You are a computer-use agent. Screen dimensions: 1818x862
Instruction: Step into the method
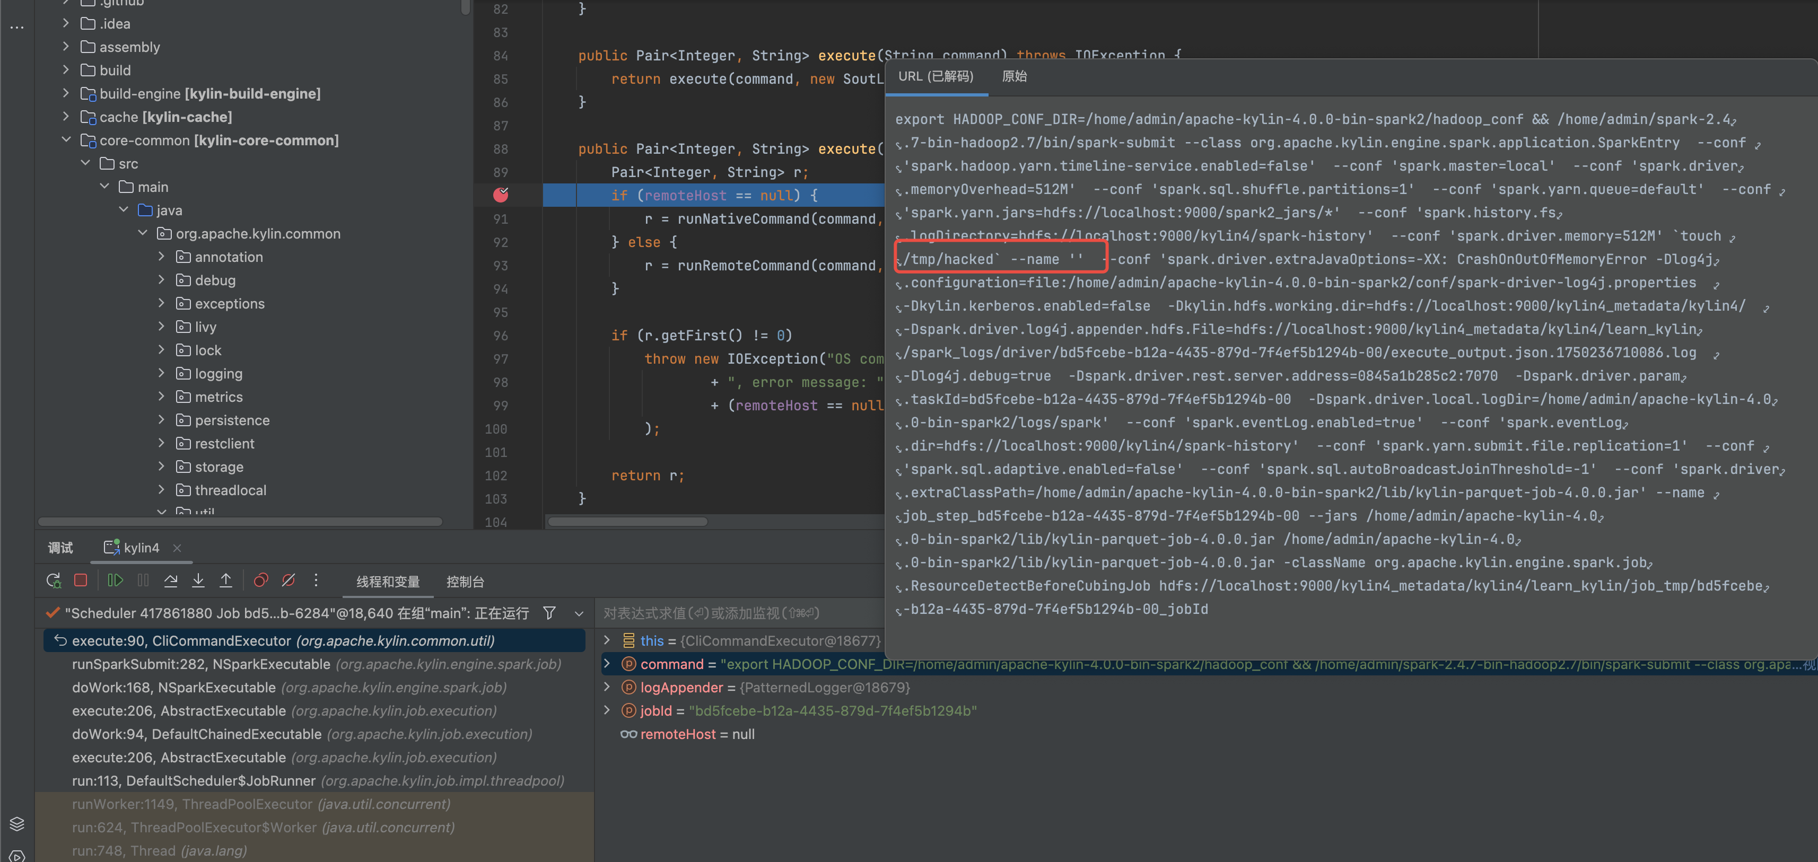click(198, 580)
